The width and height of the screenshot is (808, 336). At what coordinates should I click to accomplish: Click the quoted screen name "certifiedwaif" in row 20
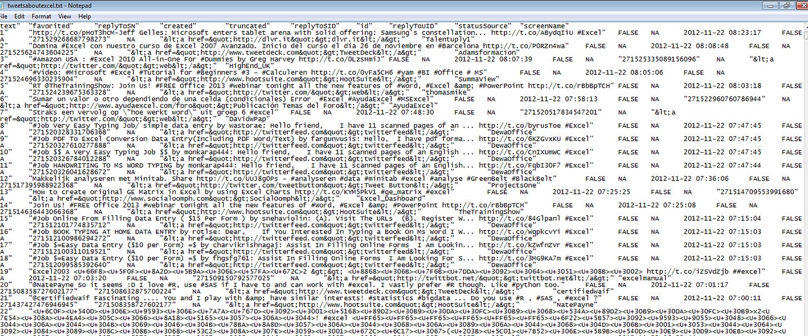point(583,293)
